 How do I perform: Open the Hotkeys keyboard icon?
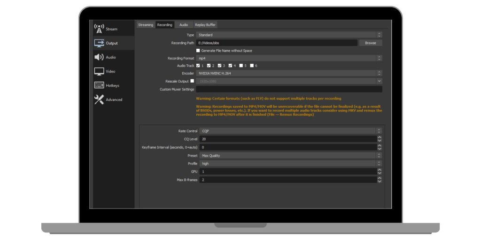pos(99,85)
